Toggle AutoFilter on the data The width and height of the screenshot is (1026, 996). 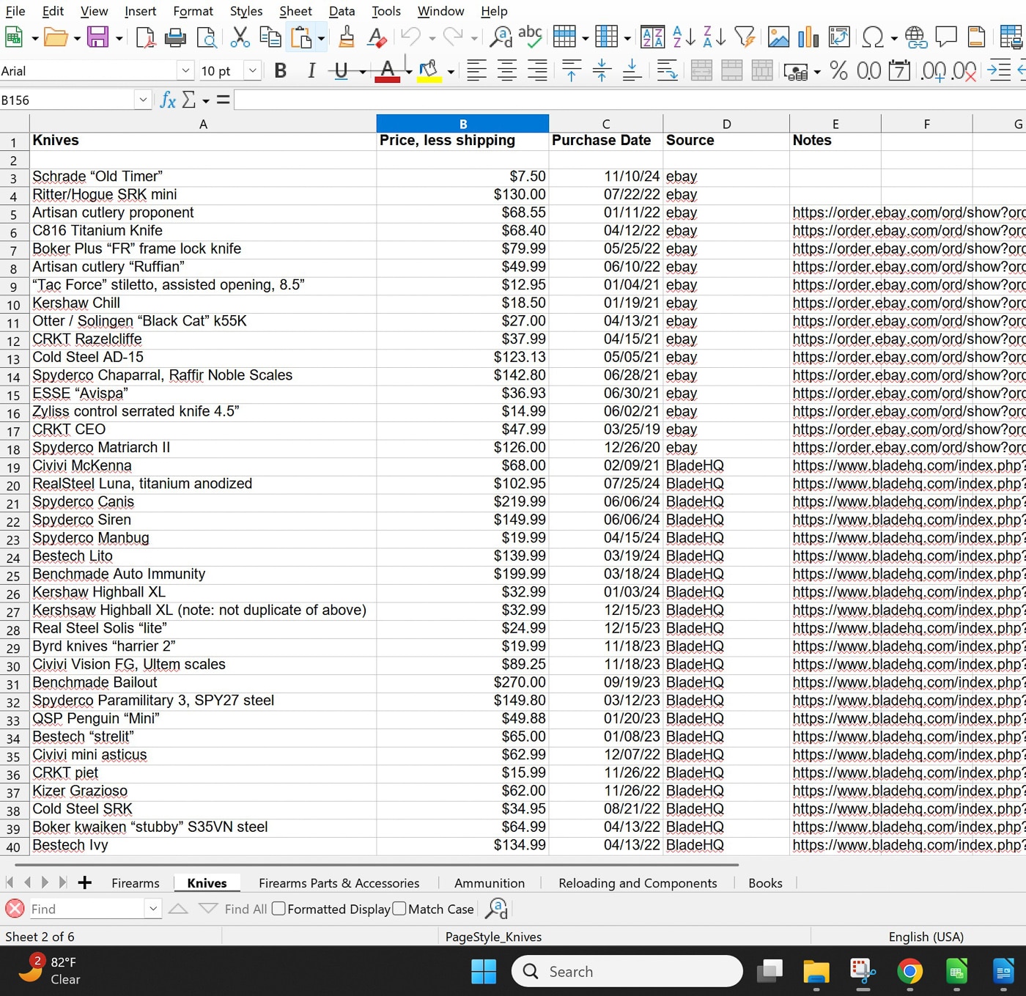pos(745,37)
